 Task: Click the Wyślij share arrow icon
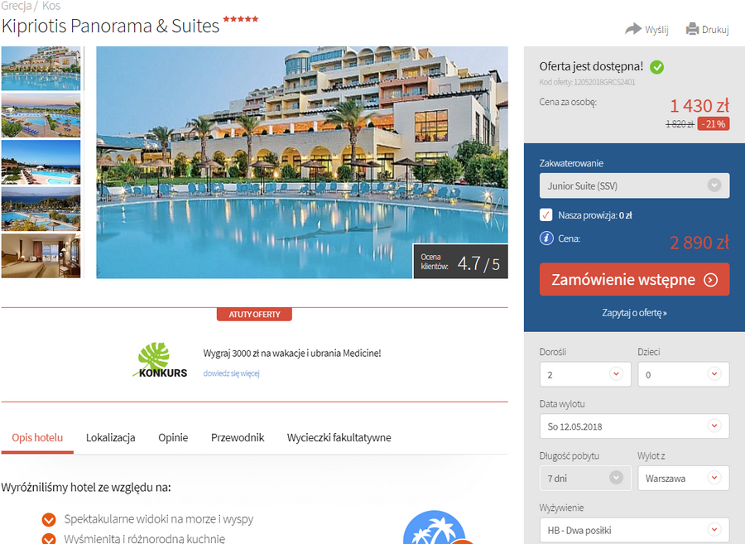tap(633, 29)
